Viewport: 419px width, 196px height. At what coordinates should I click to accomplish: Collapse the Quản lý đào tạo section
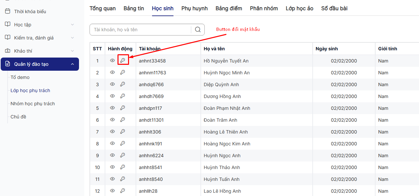(x=72, y=64)
